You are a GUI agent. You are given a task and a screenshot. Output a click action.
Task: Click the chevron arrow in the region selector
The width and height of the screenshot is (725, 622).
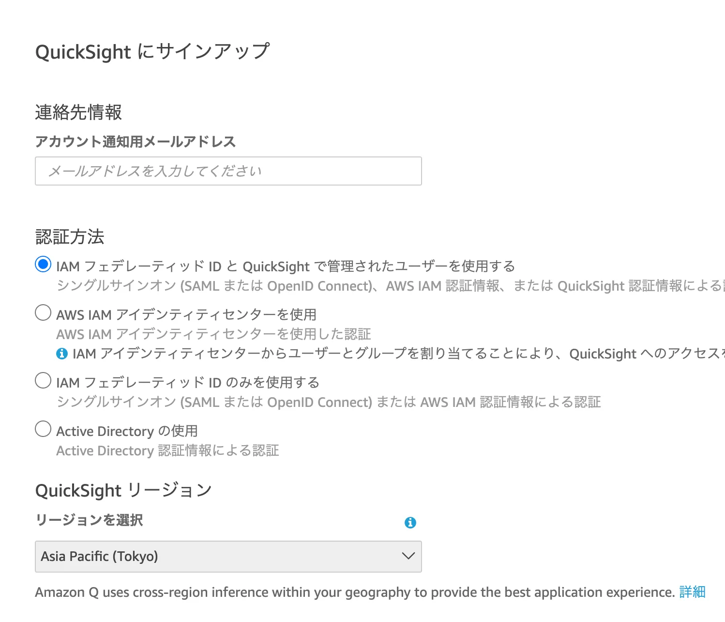pos(408,556)
